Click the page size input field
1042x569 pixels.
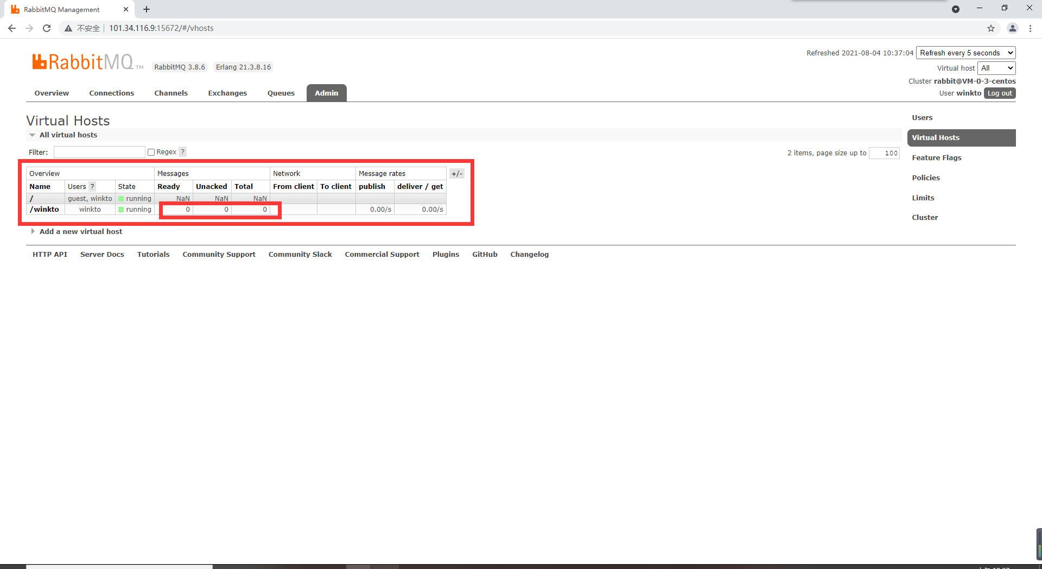point(884,153)
